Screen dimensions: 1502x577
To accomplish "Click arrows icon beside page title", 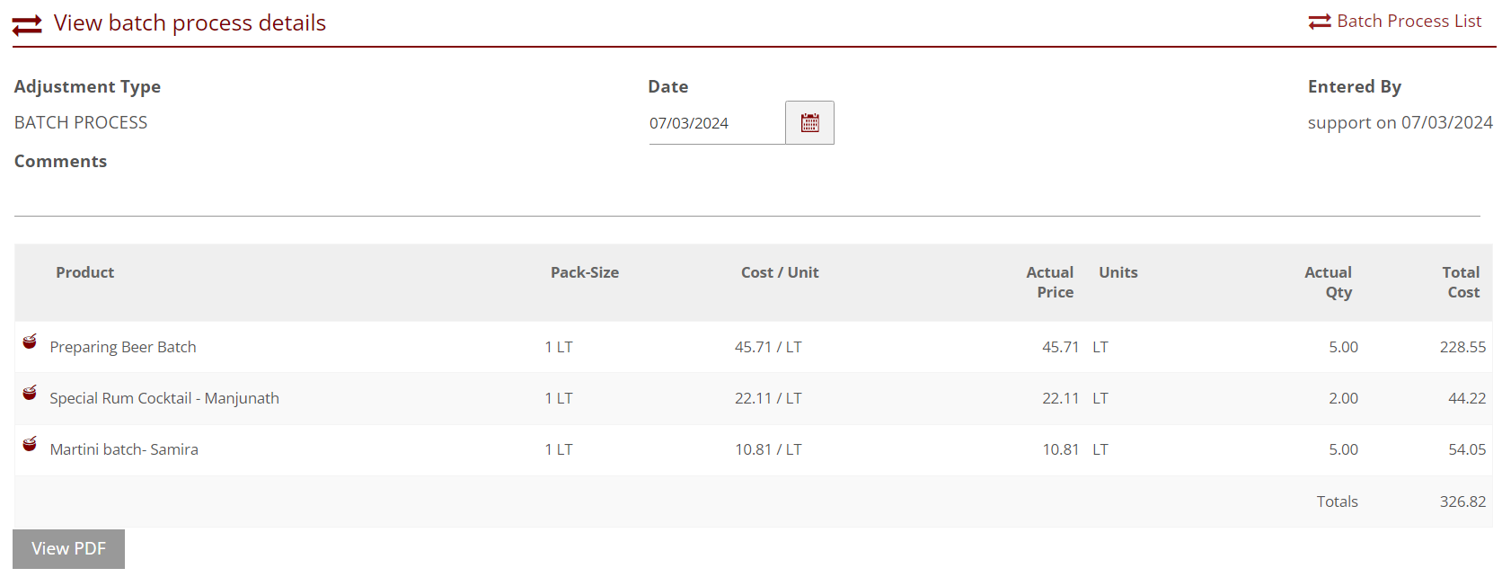I will [27, 24].
